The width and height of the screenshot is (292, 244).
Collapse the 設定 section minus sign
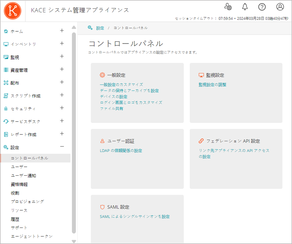pos(62,147)
